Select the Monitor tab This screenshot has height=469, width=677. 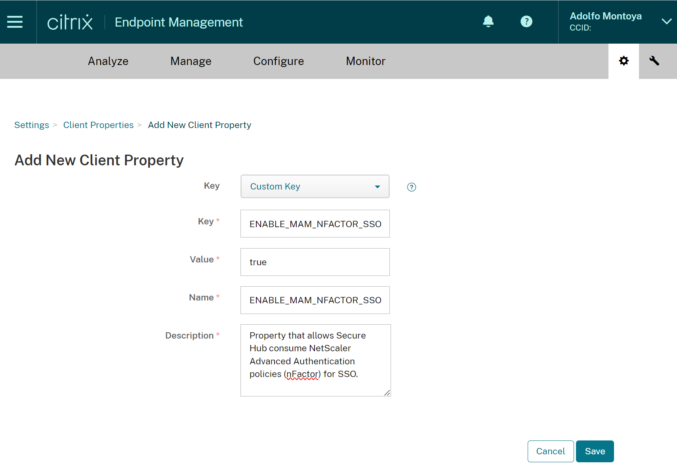tap(365, 61)
